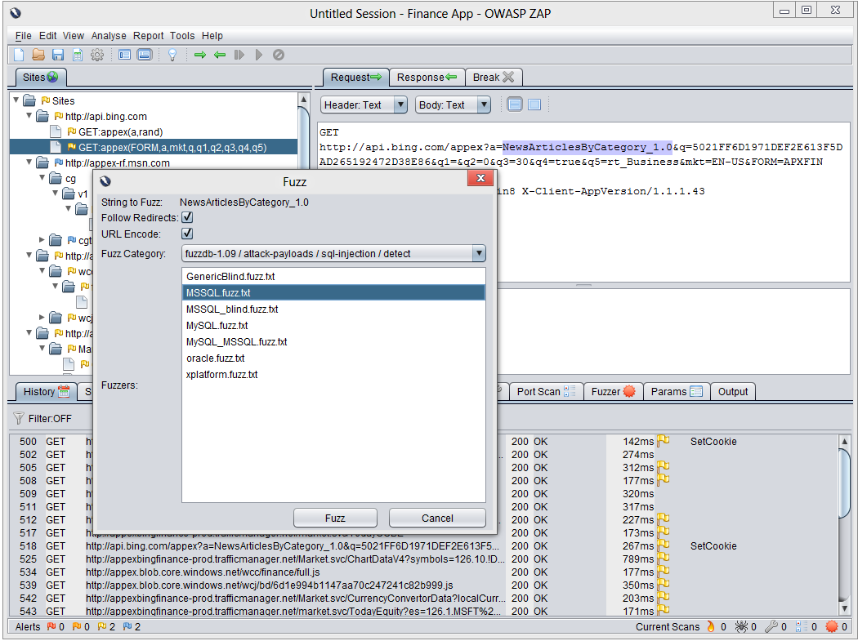The width and height of the screenshot is (858, 641).
Task: Click the blue flag alerts icon in status bar
Action: click(x=127, y=627)
